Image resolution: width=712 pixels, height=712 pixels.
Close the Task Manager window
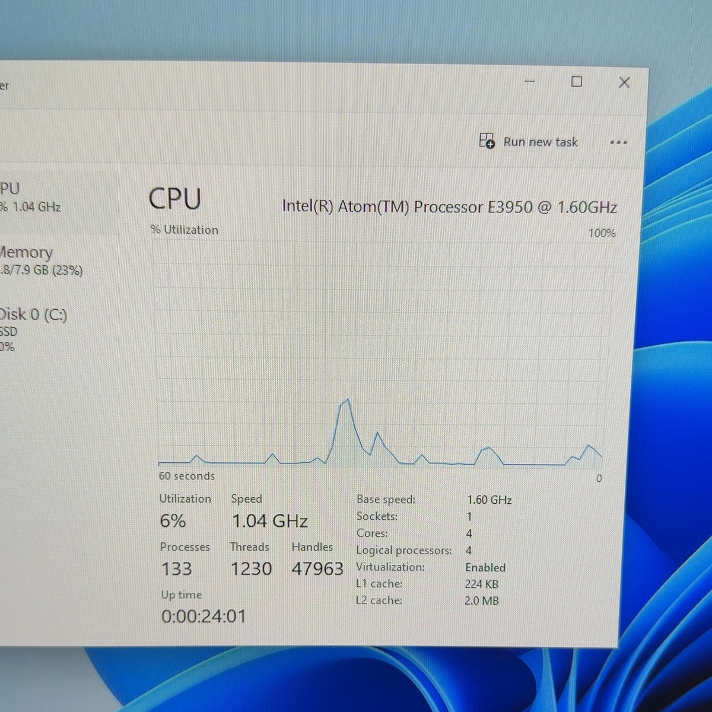(624, 82)
